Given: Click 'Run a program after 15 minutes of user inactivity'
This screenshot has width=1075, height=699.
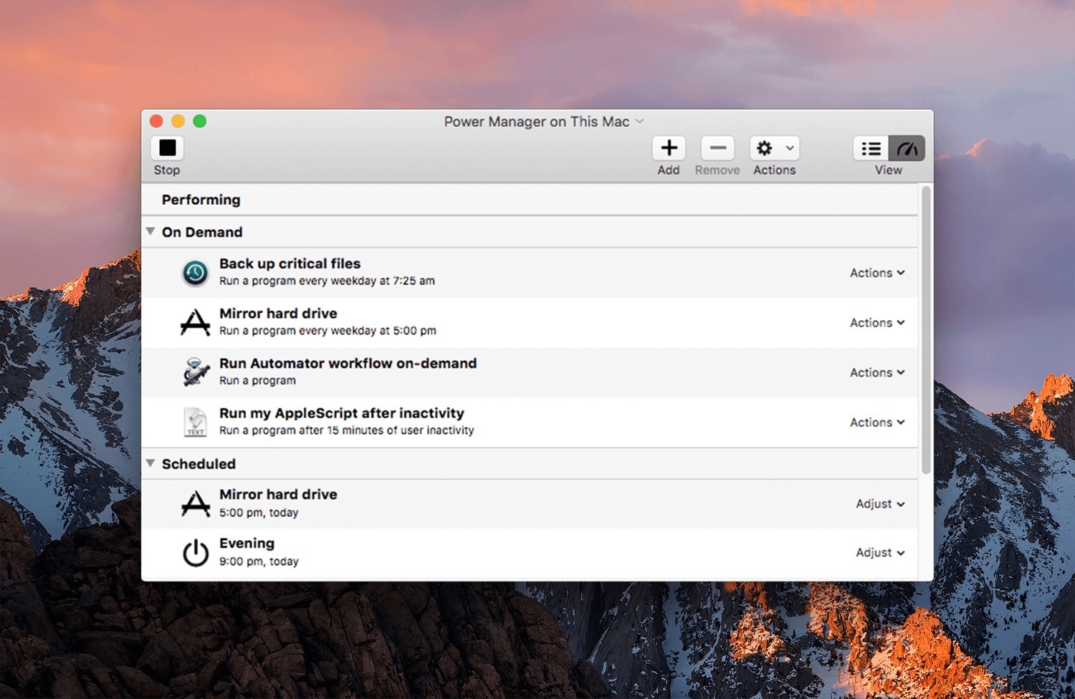Looking at the screenshot, I should [x=346, y=430].
